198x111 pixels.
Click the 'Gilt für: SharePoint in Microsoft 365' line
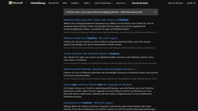coord(111,79)
